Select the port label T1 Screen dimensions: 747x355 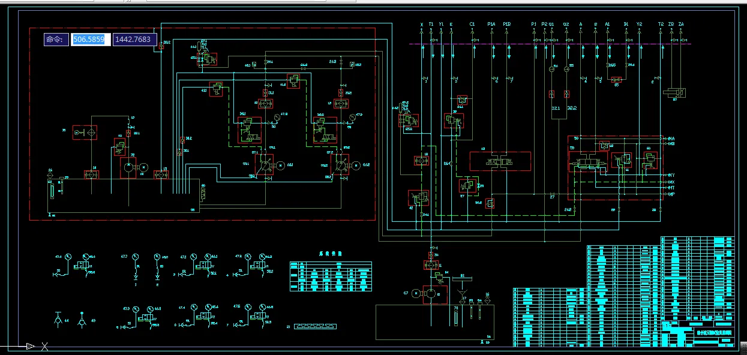(431, 24)
